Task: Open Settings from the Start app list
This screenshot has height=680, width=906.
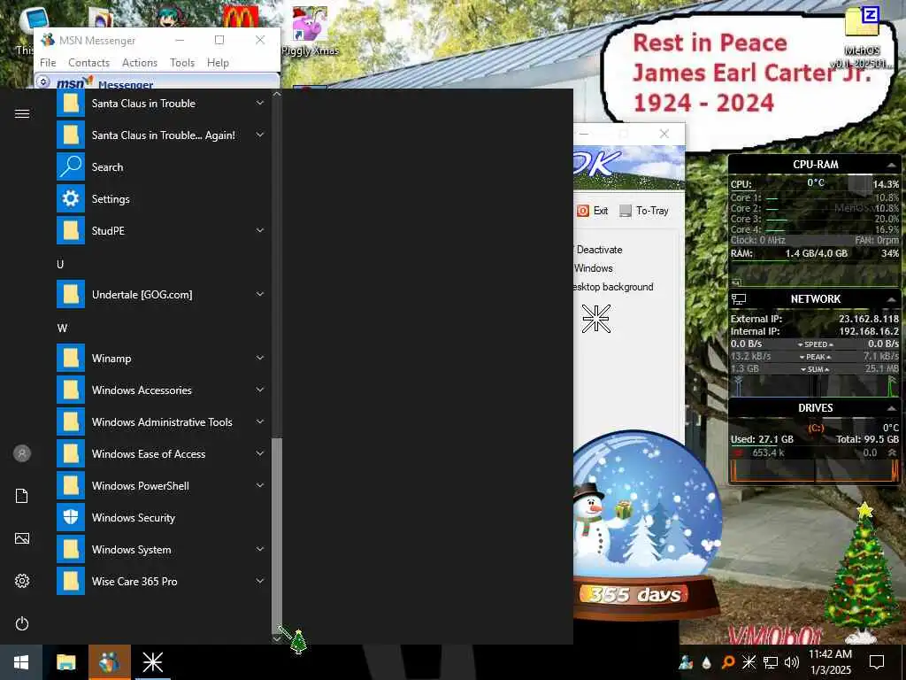Action: coord(162,199)
